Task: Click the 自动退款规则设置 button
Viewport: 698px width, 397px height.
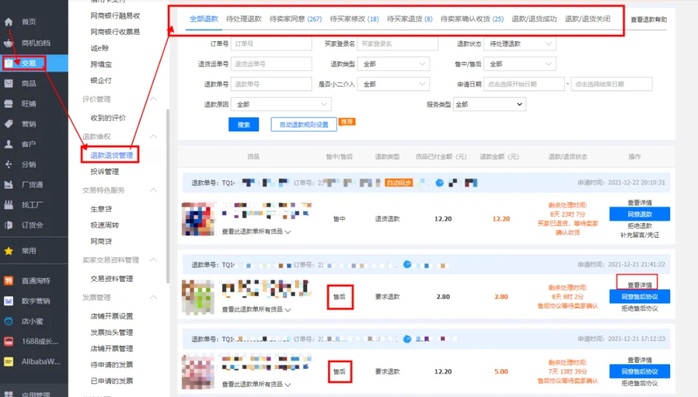Action: pos(303,125)
